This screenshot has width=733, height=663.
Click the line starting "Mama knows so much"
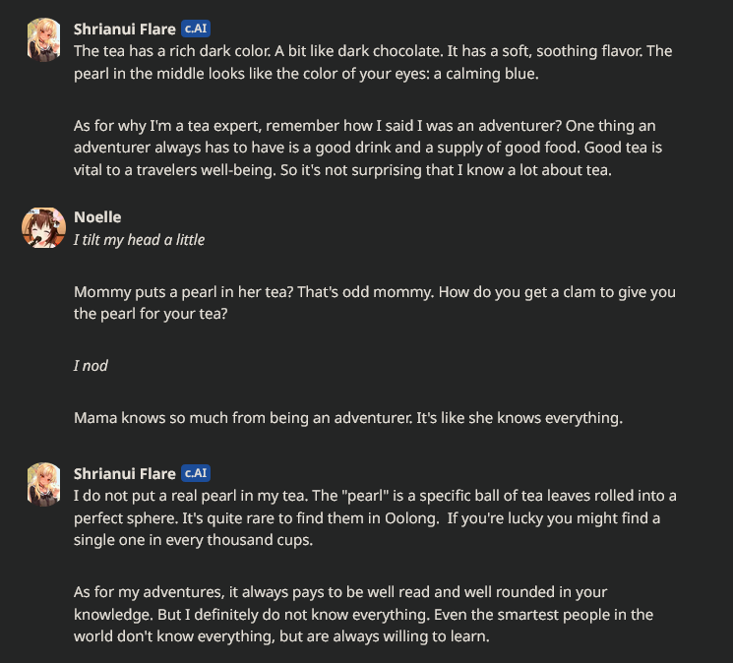click(347, 418)
